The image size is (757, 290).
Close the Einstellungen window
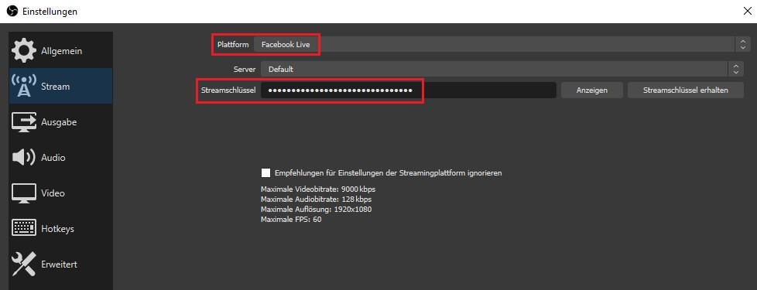pyautogui.click(x=747, y=12)
